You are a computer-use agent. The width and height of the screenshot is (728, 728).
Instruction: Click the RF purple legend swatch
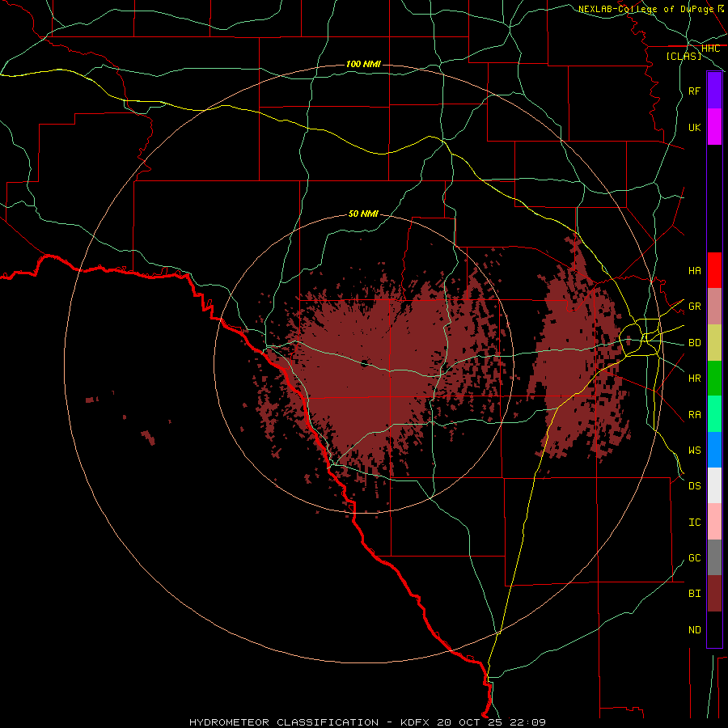point(714,91)
